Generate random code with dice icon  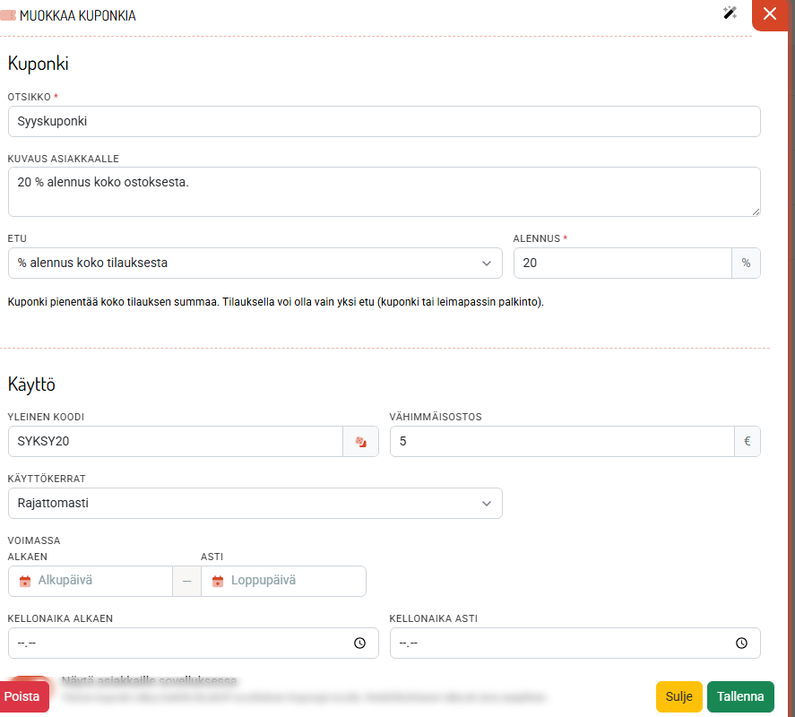point(360,442)
